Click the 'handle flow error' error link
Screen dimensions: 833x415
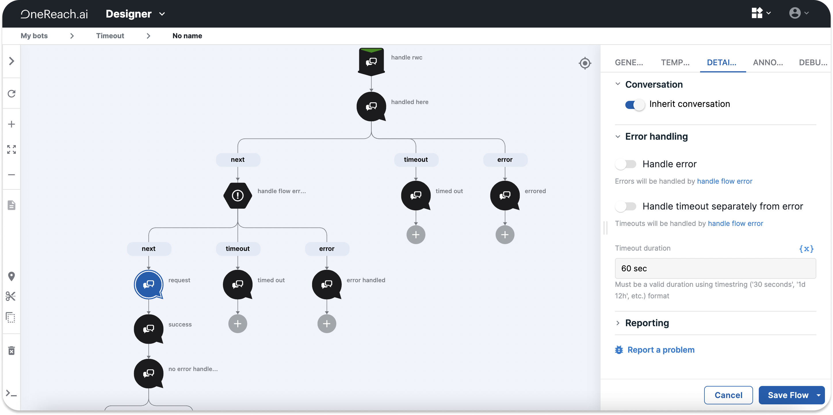pyautogui.click(x=725, y=181)
